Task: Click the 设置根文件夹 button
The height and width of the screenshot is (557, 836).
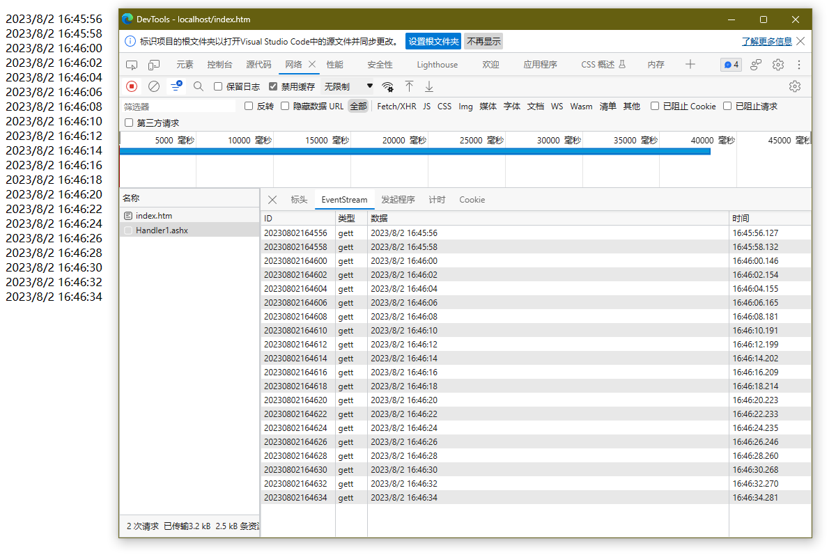Action: 433,42
